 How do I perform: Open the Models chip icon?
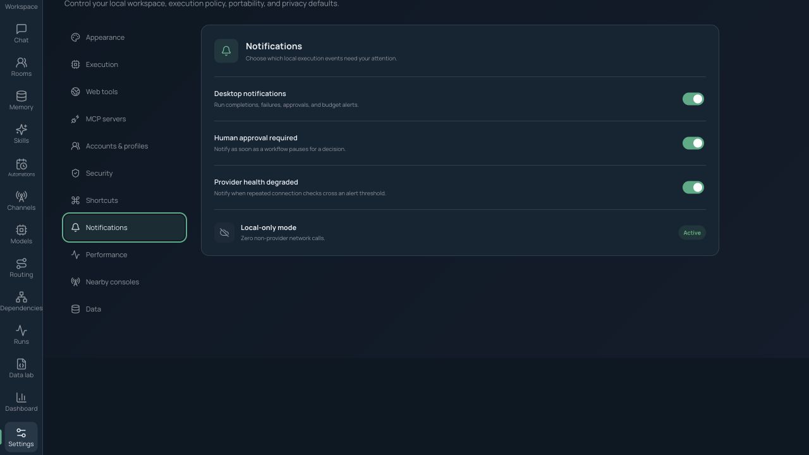click(x=21, y=230)
